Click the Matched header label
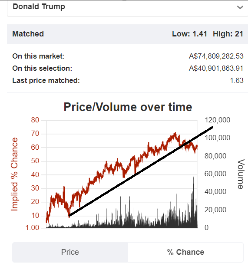This screenshot has width=248, height=263. pos(28,34)
